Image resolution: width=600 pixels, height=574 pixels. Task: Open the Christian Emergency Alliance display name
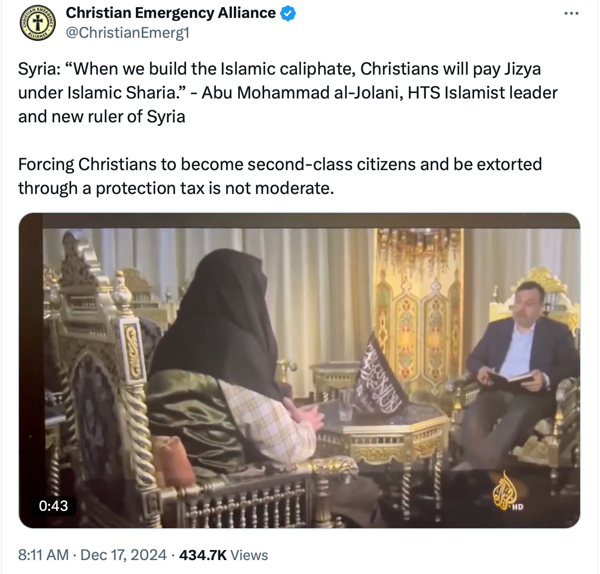171,13
